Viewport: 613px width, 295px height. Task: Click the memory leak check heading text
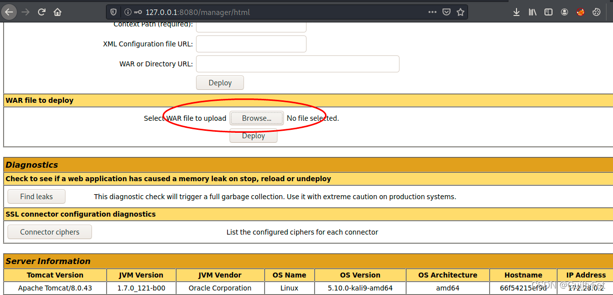[x=168, y=179]
